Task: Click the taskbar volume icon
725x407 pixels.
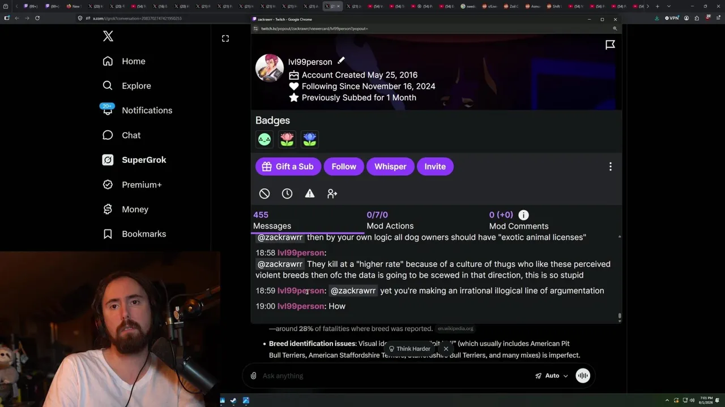Action: [x=691, y=401]
